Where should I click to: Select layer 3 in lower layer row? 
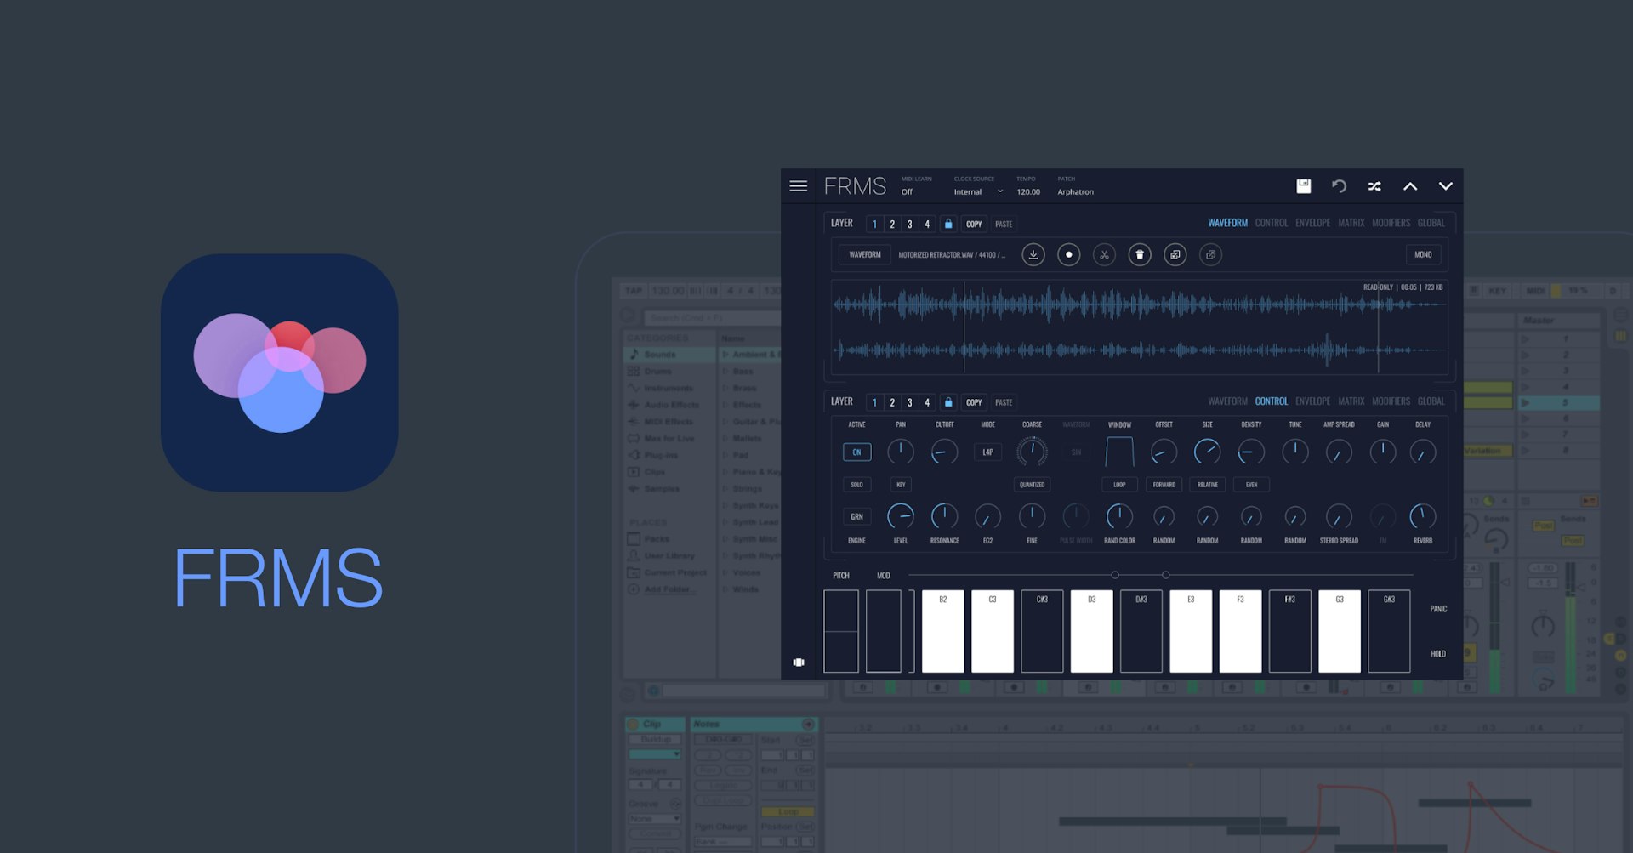tap(909, 402)
